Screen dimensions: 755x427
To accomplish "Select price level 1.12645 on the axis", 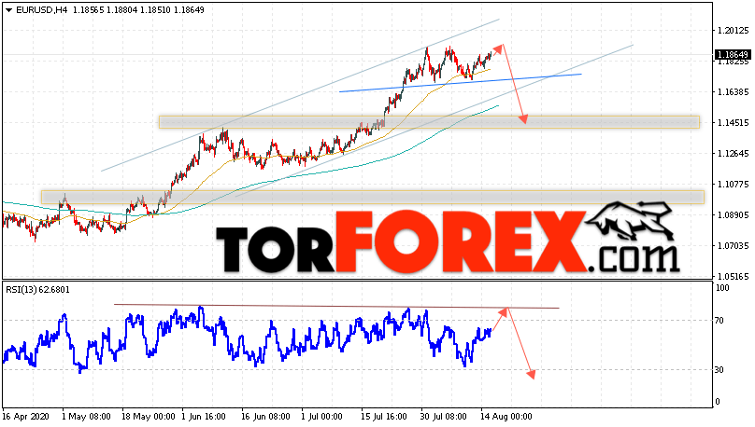I will [734, 153].
